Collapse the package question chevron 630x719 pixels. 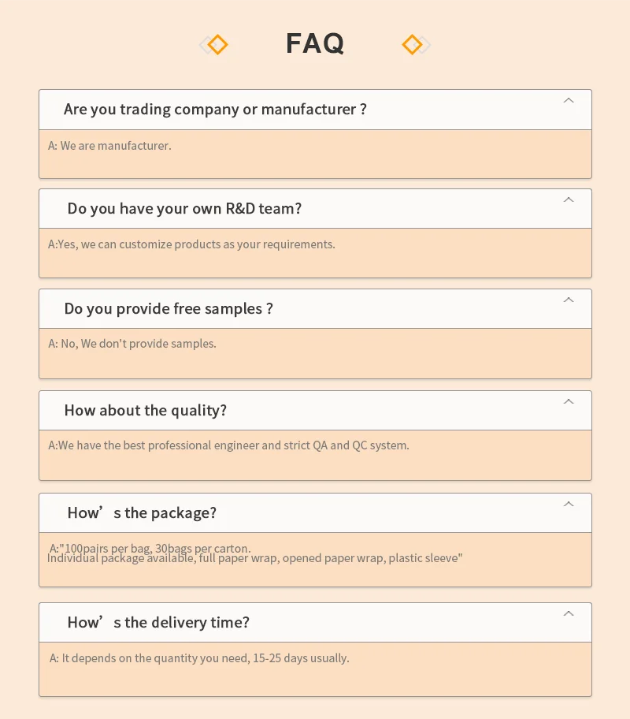(x=569, y=505)
